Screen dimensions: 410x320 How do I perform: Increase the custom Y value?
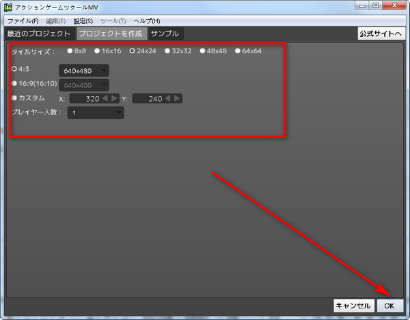click(177, 98)
